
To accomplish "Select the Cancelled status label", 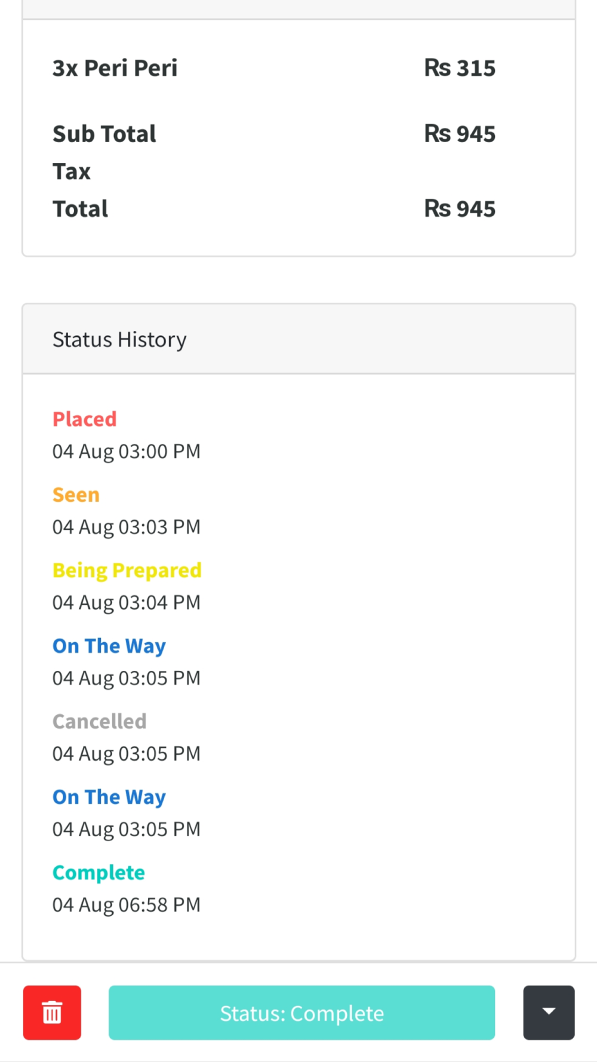I will coord(99,721).
